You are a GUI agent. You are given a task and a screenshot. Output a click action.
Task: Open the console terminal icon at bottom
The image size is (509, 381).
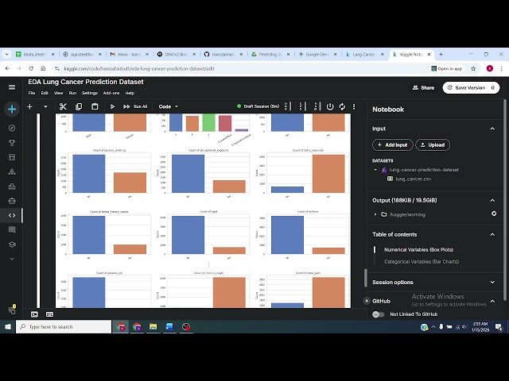click(34, 314)
